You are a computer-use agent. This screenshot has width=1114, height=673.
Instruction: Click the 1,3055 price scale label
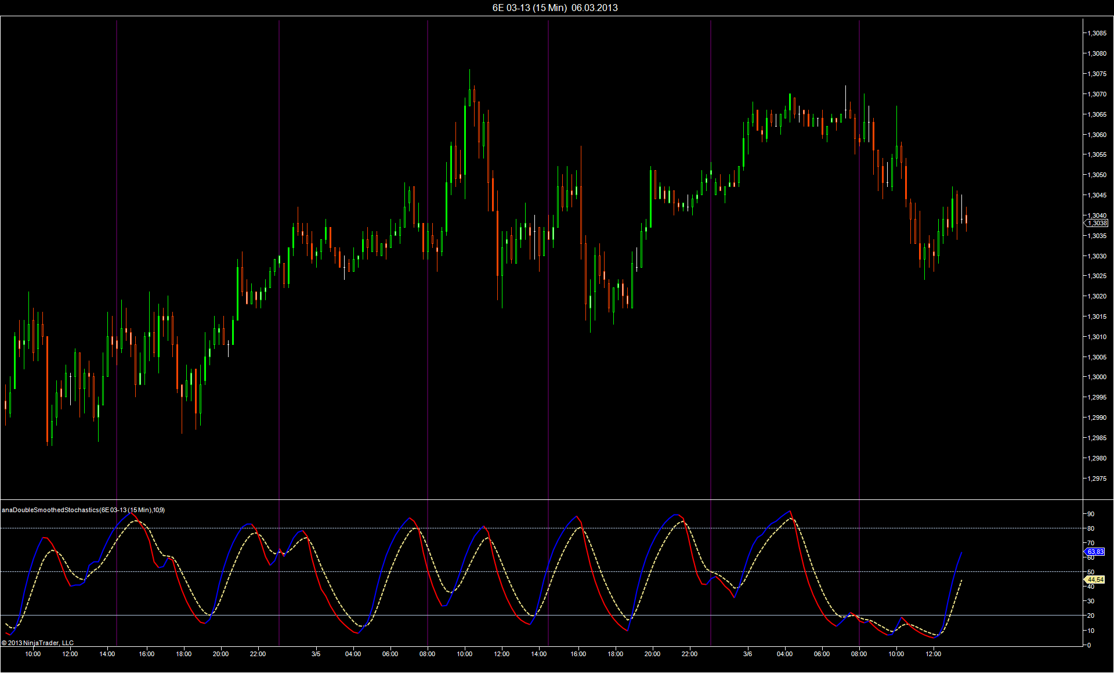(x=1097, y=154)
